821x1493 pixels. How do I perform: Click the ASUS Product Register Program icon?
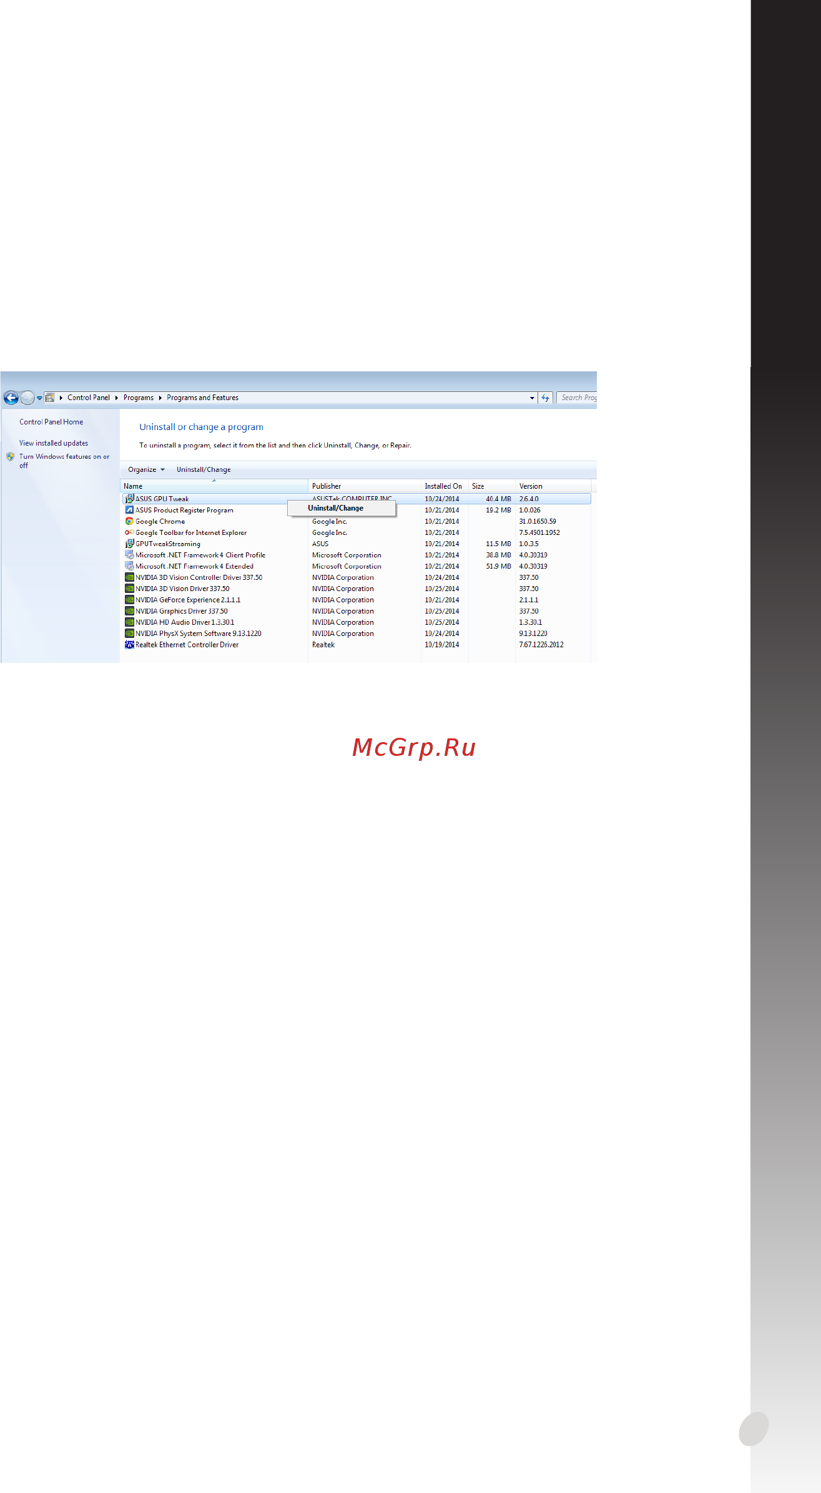(129, 510)
